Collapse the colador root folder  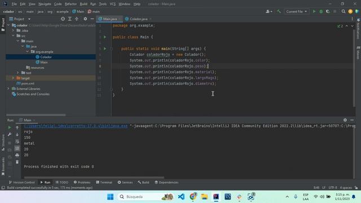[x=8, y=25]
